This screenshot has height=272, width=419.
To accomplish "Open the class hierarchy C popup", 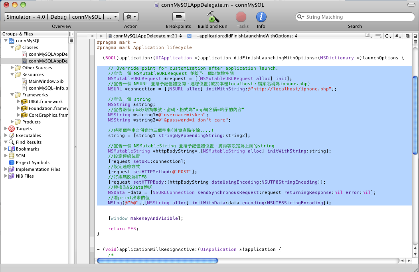I will [x=388, y=36].
